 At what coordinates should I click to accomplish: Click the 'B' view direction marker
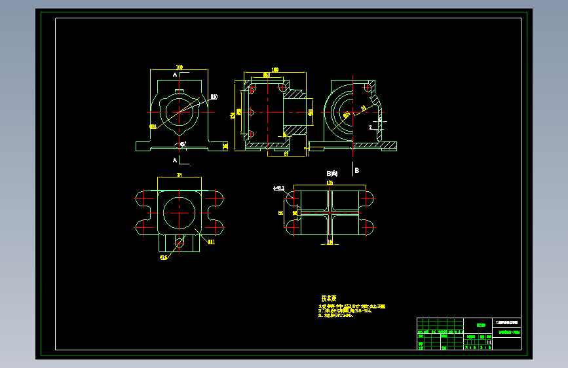(357, 170)
